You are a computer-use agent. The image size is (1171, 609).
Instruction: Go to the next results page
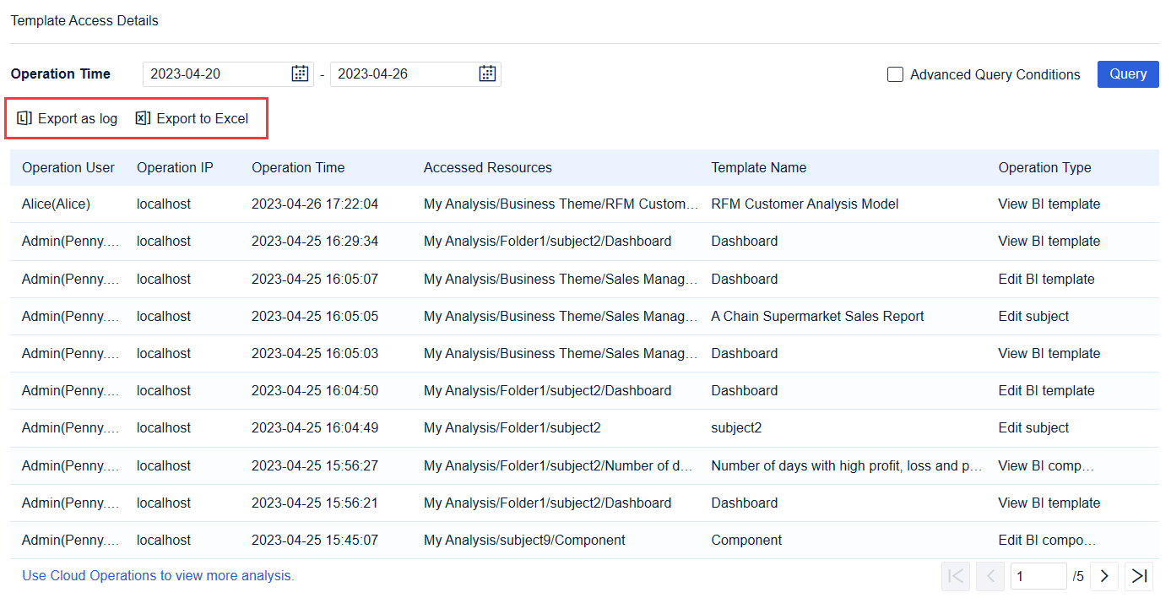click(1104, 576)
